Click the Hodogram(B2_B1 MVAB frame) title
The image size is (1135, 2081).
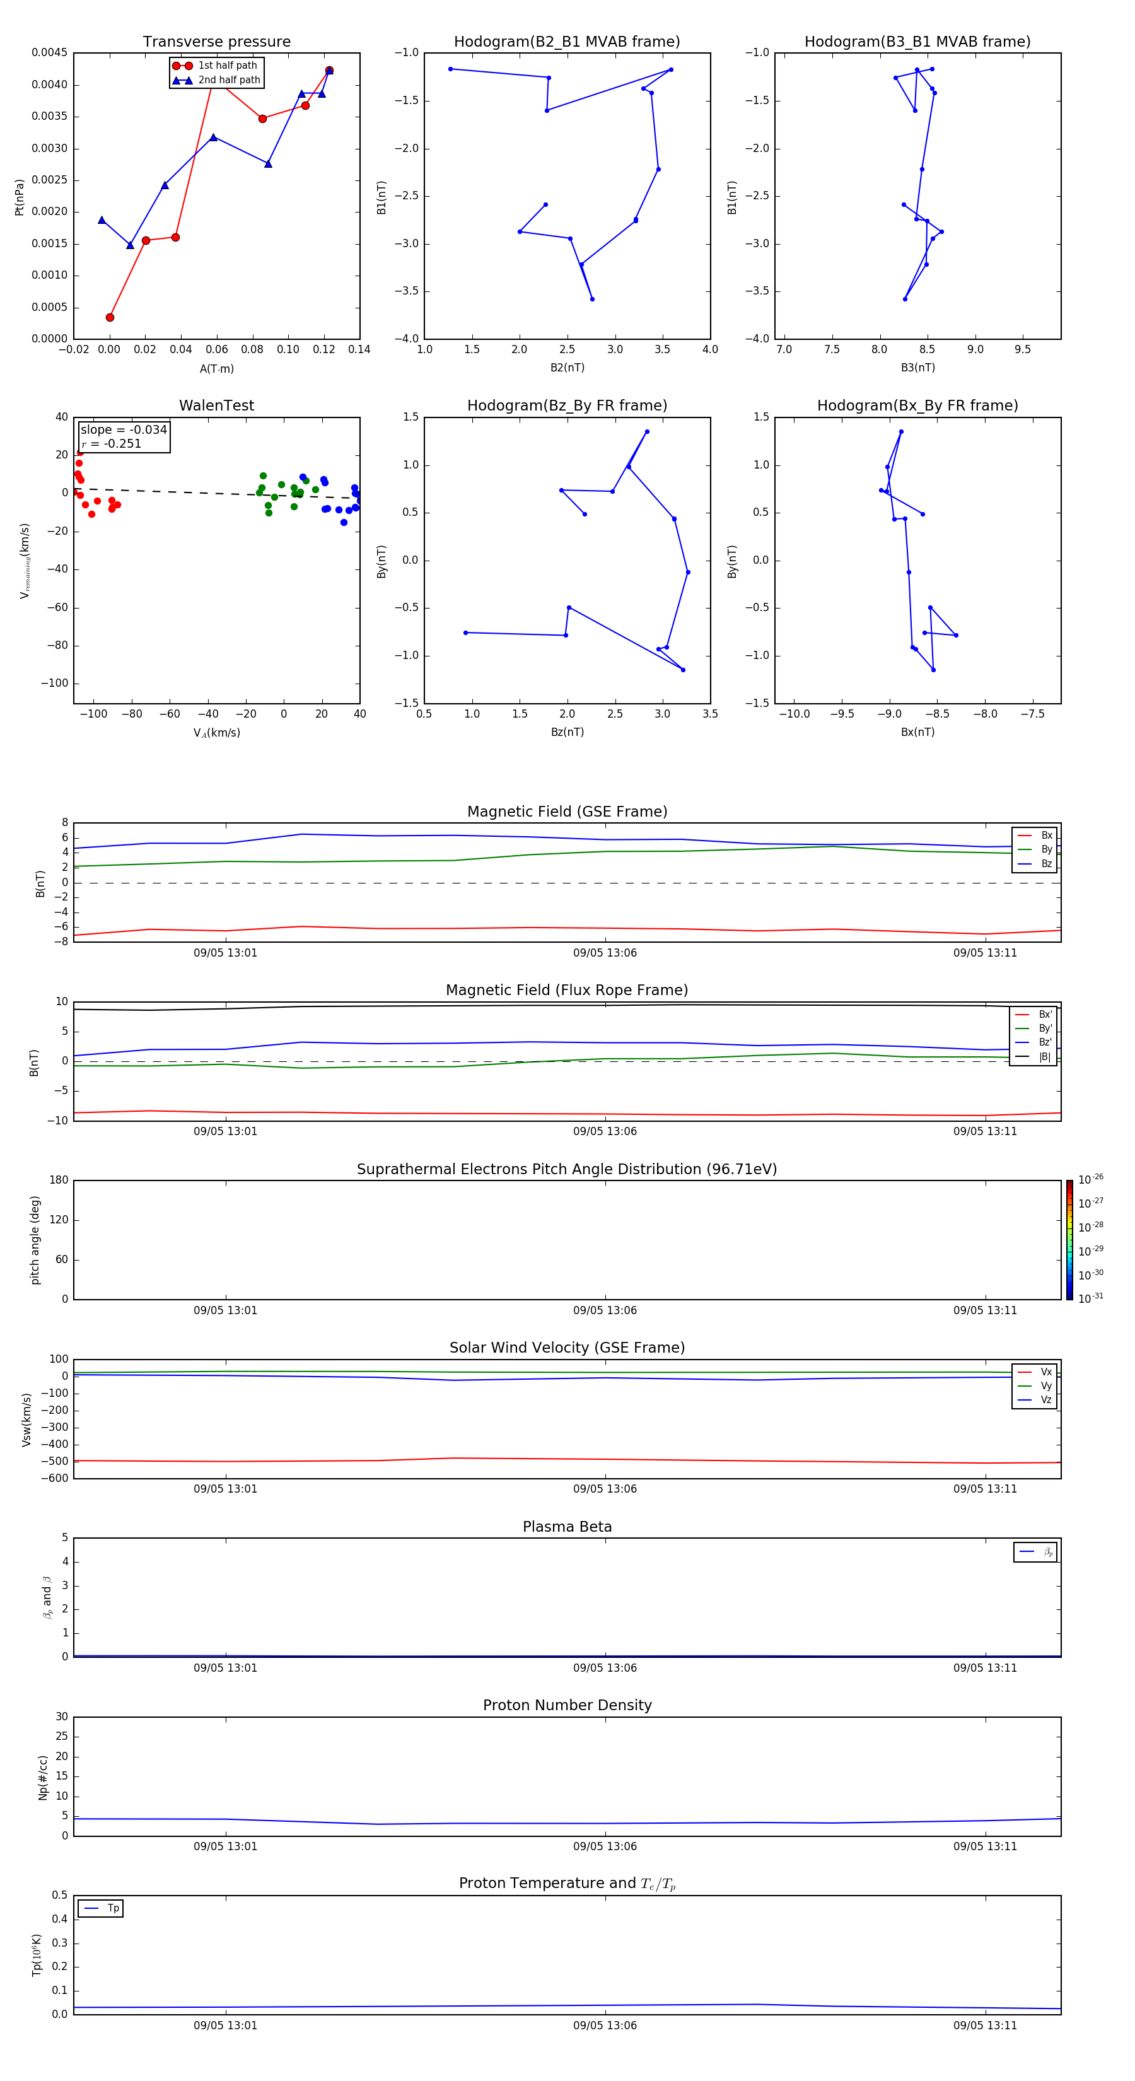pyautogui.click(x=567, y=42)
